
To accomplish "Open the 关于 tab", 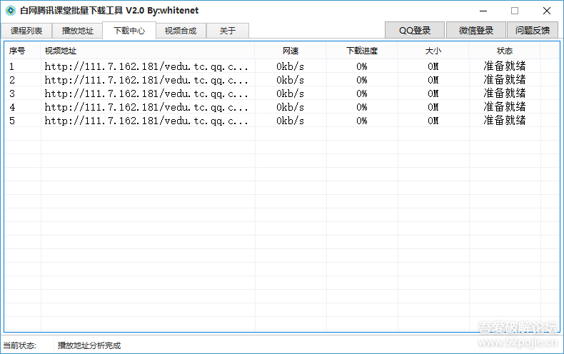I will (x=227, y=31).
